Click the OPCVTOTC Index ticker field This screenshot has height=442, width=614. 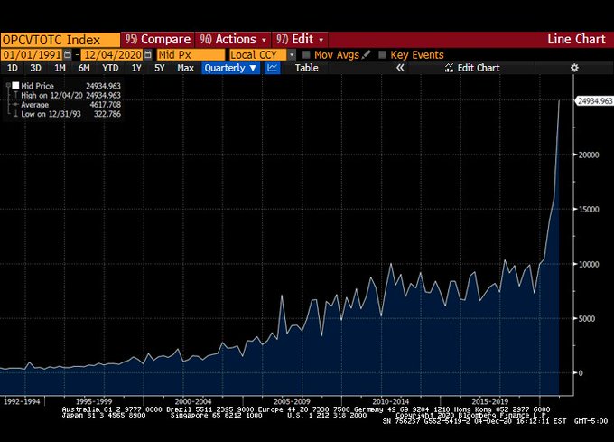60,40
